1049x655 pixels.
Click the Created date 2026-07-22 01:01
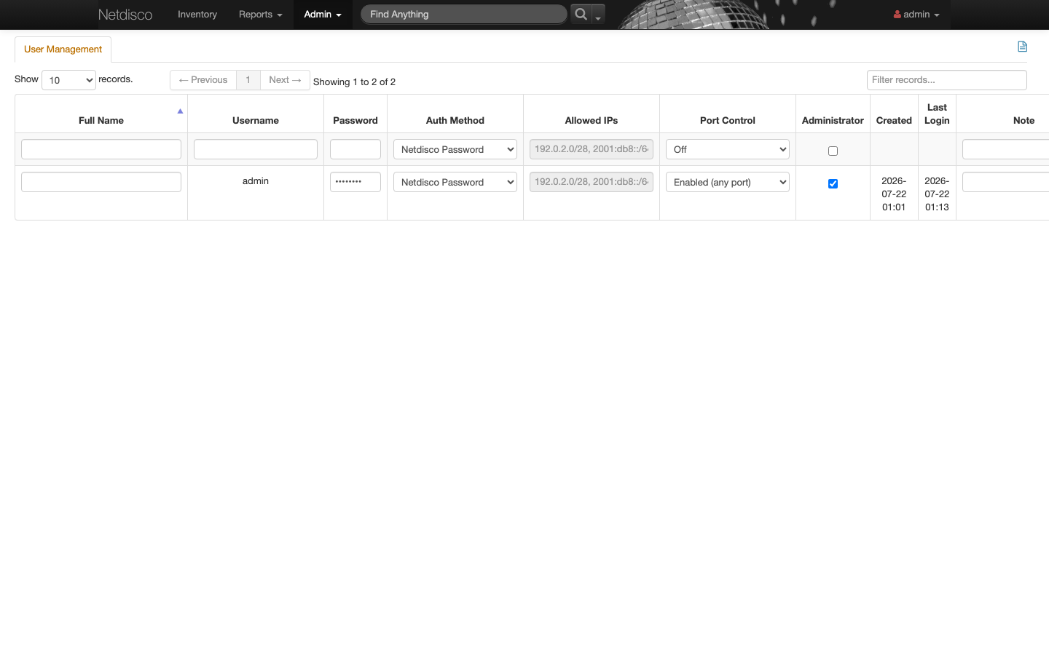[894, 194]
